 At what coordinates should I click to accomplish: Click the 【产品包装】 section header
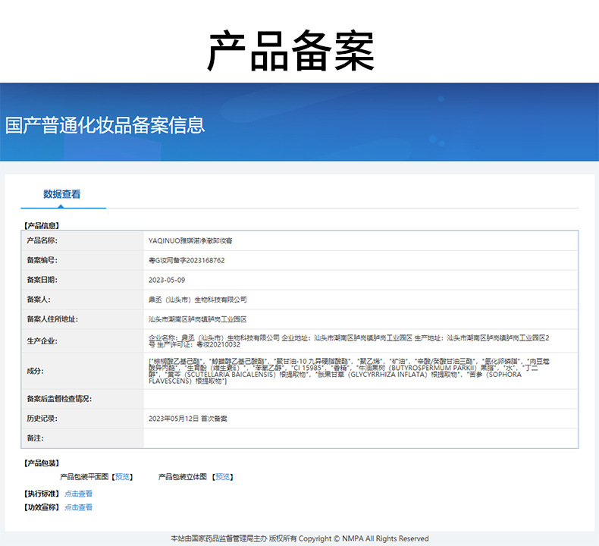[42, 463]
